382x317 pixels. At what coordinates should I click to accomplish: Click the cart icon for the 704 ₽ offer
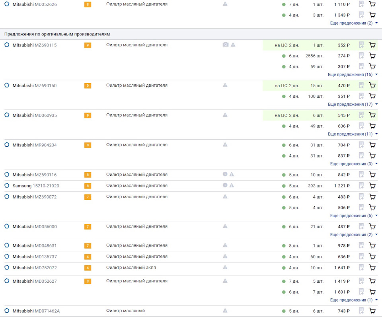pyautogui.click(x=372, y=145)
